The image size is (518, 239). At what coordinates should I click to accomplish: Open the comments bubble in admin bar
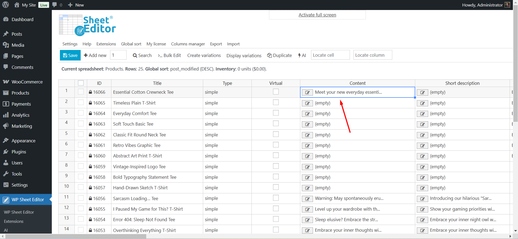tap(54, 5)
